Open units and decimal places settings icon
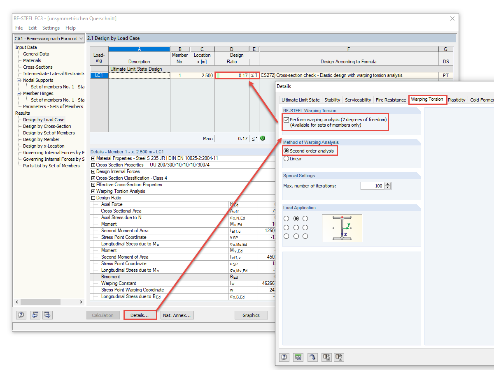This screenshot has width=494, height=370. 298,357
